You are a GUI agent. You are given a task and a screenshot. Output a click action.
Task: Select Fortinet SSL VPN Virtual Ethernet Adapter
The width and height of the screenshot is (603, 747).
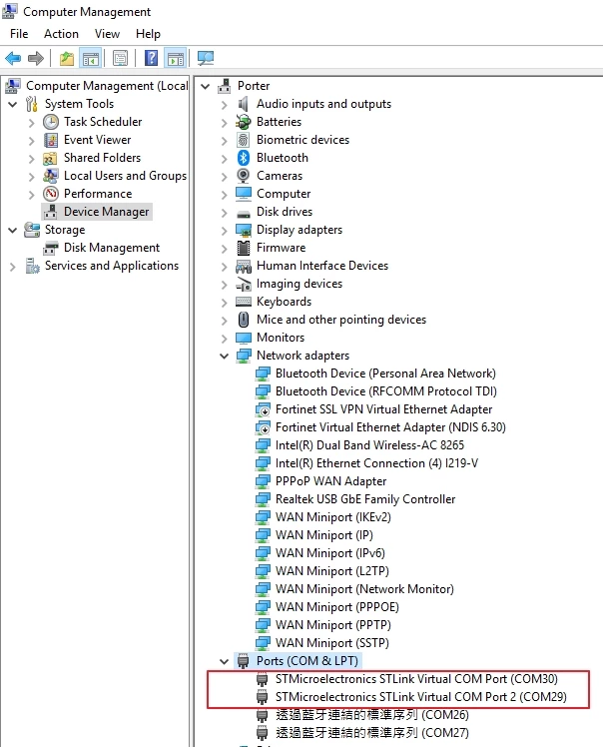pos(384,409)
